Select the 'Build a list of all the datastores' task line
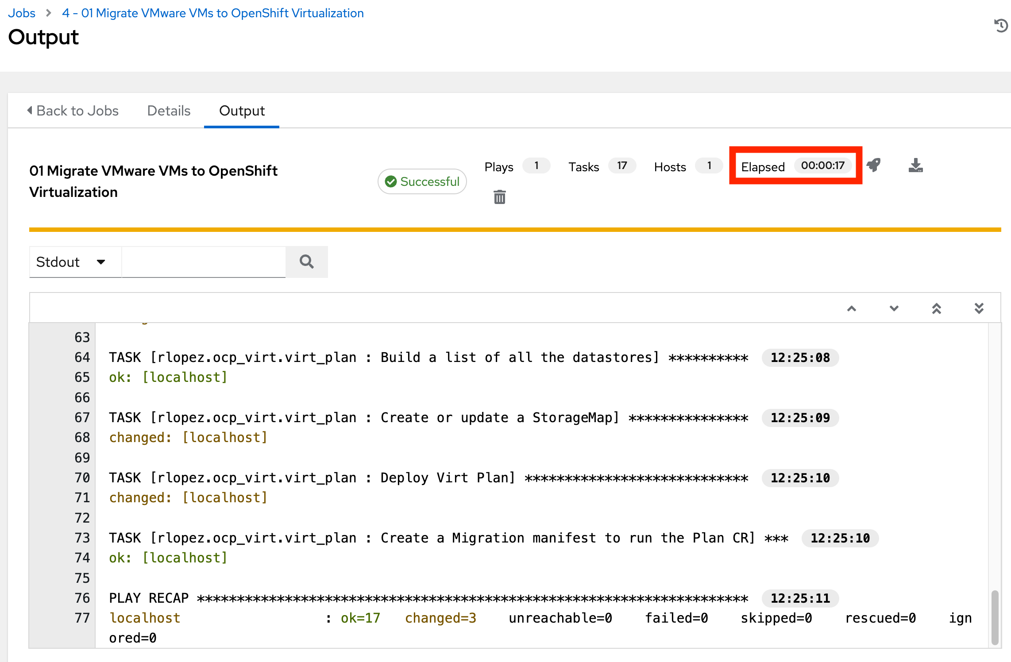The image size is (1011, 662). point(428,358)
